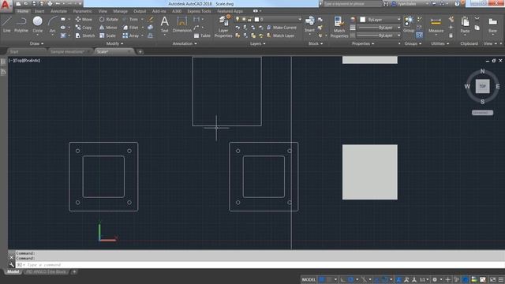Expand the Layers panel
505x284 pixels.
pyautogui.click(x=258, y=43)
